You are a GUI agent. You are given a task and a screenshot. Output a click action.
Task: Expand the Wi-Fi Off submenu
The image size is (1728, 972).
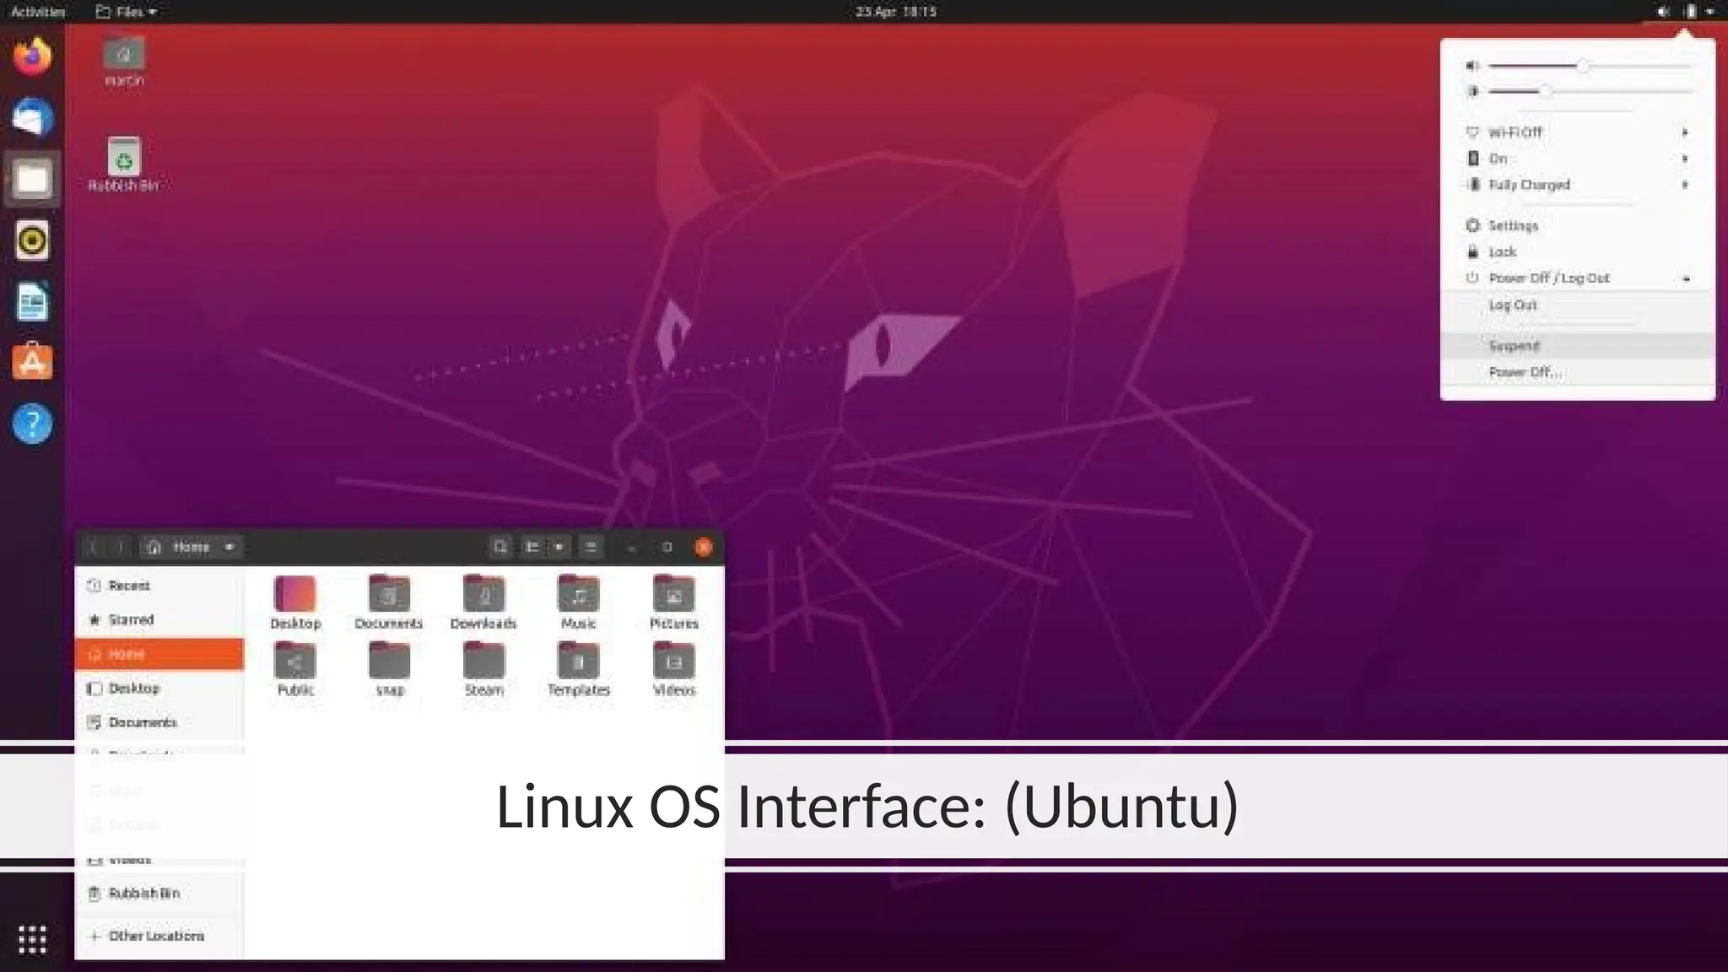(1577, 132)
